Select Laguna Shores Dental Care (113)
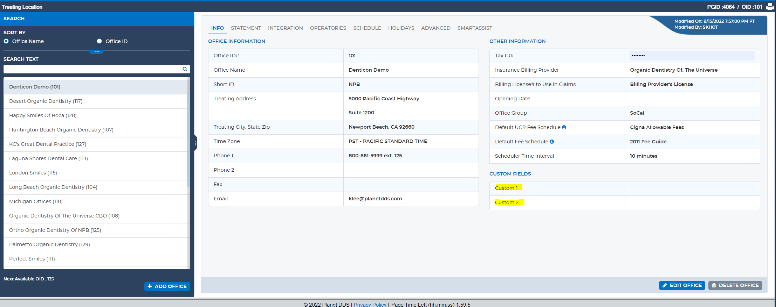The height and width of the screenshot is (307, 776). (x=95, y=158)
